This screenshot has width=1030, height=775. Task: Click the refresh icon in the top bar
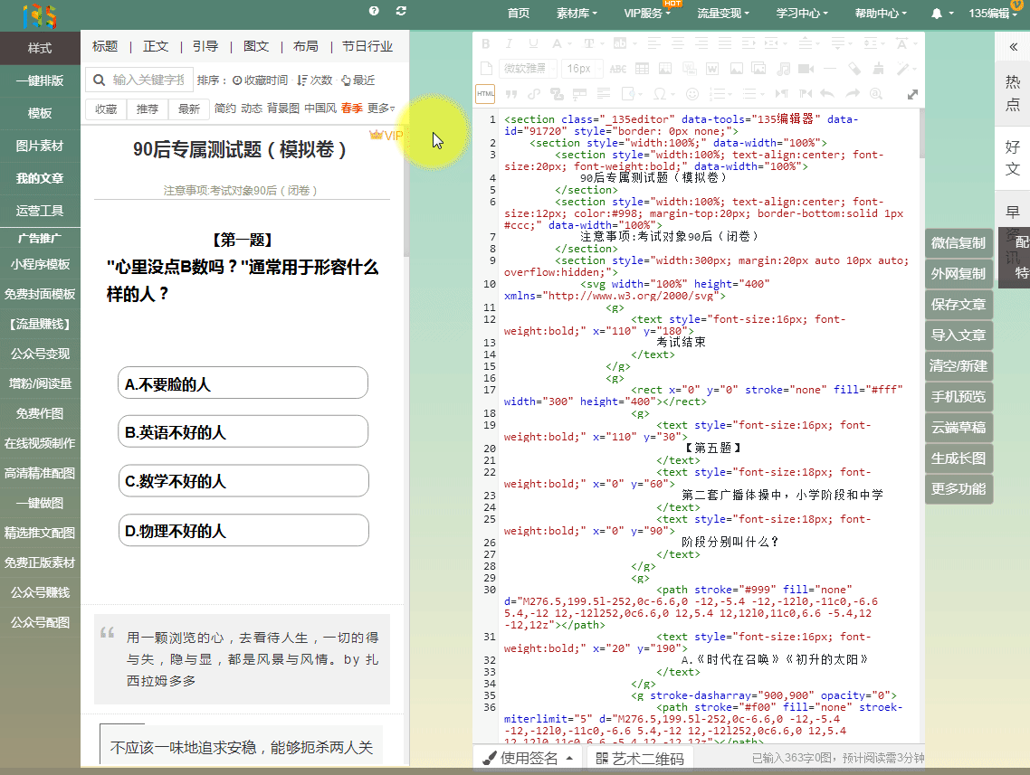tap(401, 11)
